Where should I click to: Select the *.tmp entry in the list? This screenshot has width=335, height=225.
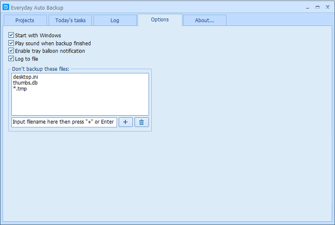click(20, 89)
